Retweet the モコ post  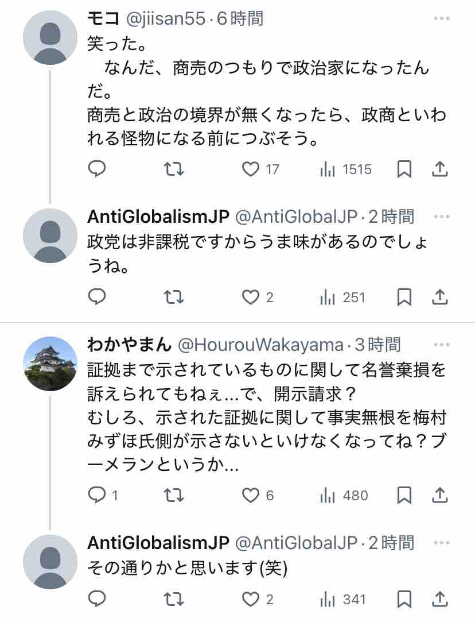[174, 169]
